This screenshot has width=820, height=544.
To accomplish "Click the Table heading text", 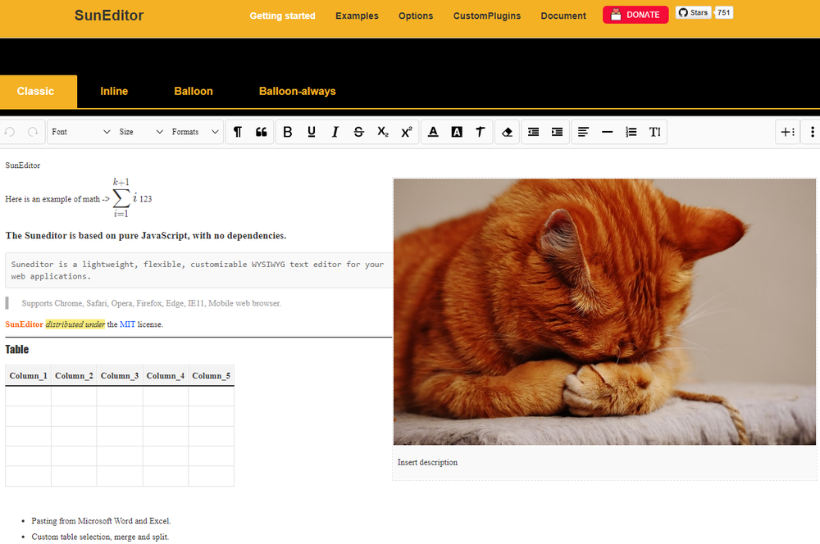I will (x=16, y=350).
